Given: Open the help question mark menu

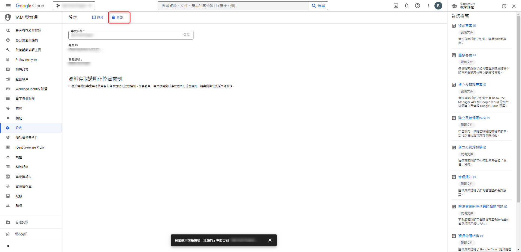Looking at the screenshot, I should coord(417,6).
